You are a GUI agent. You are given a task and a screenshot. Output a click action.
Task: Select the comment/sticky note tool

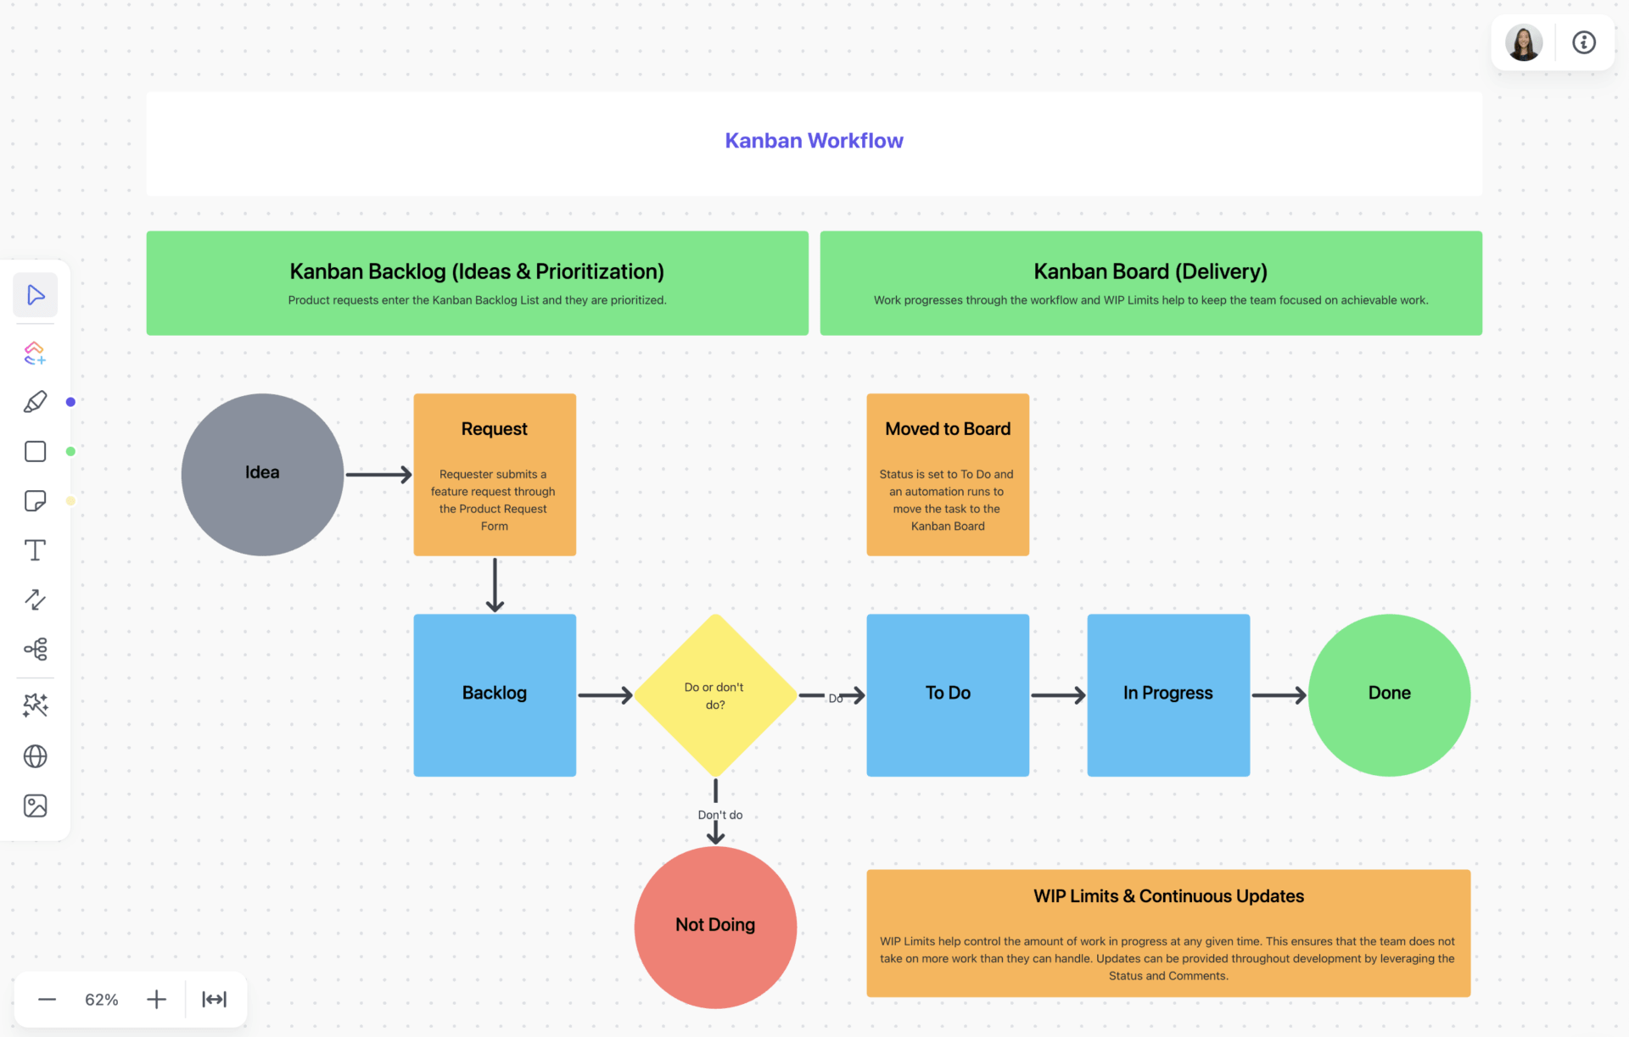point(36,499)
